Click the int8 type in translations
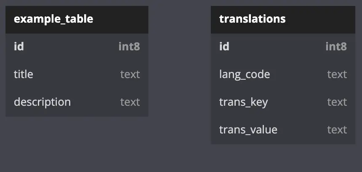 tap(336, 47)
